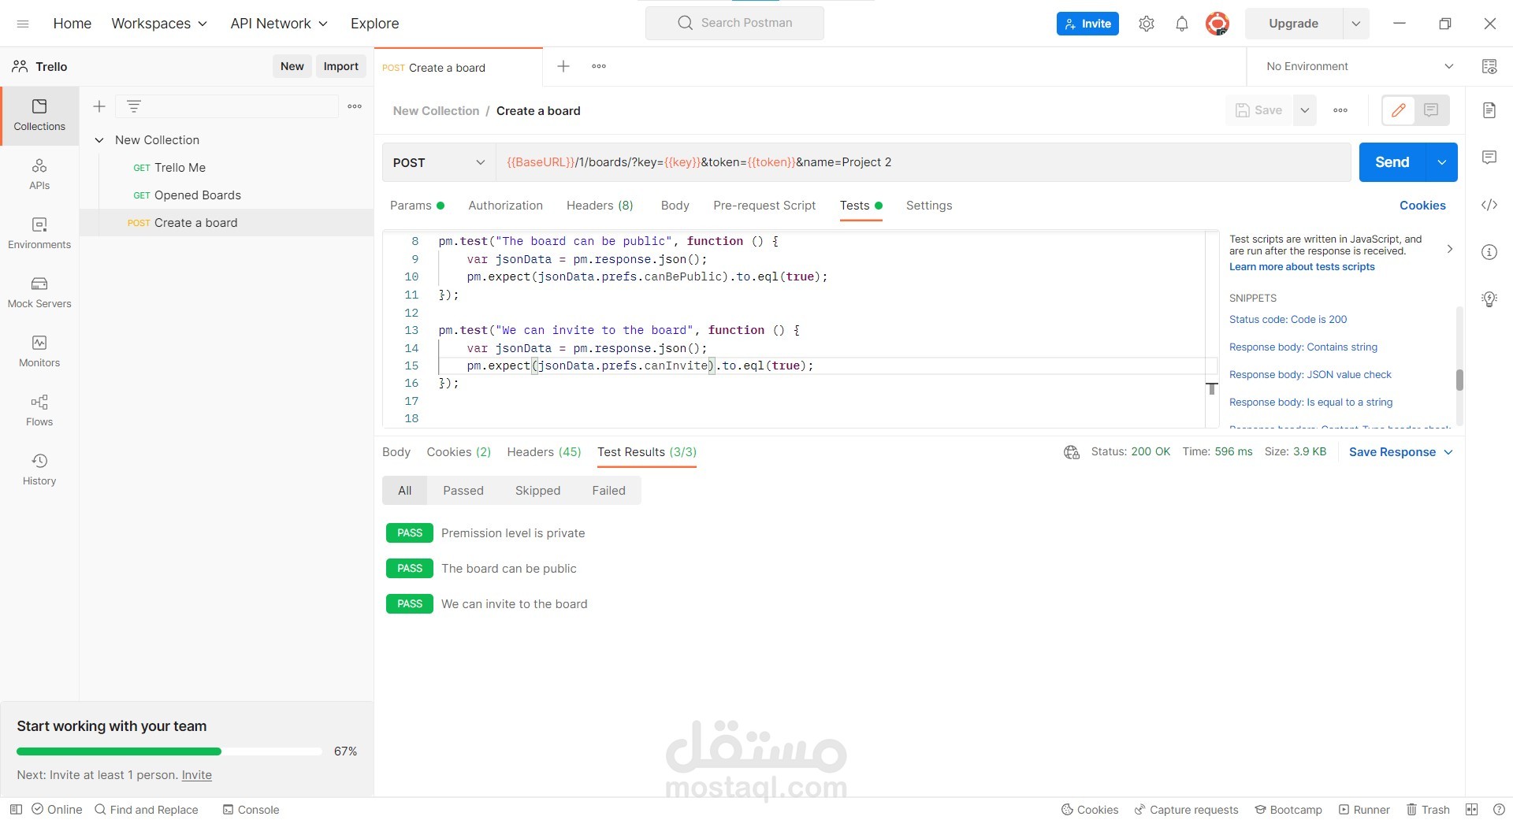Collapse the New Collection tree
This screenshot has width=1513, height=820.
click(99, 140)
